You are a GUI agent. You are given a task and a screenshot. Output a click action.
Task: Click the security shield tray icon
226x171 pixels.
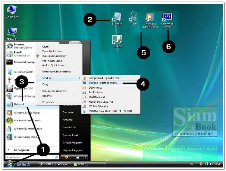click(201, 164)
